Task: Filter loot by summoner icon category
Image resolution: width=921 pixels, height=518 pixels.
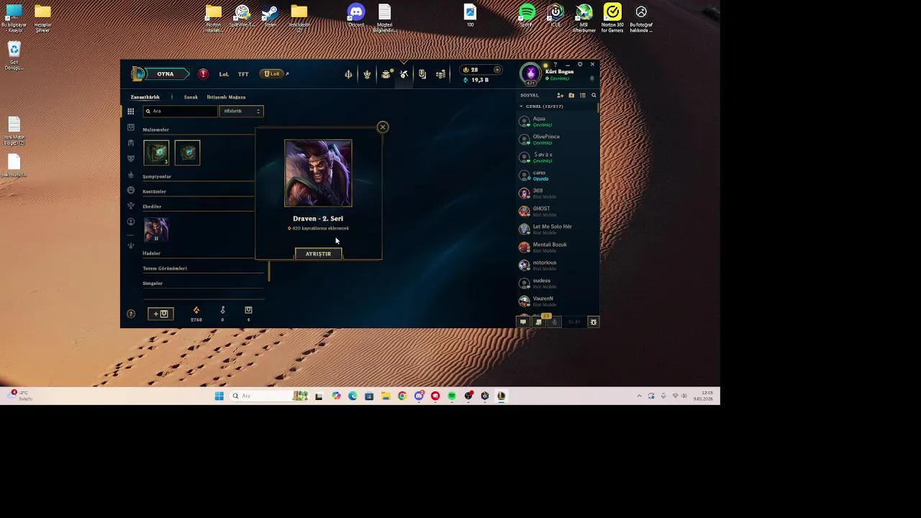Action: tap(130, 222)
